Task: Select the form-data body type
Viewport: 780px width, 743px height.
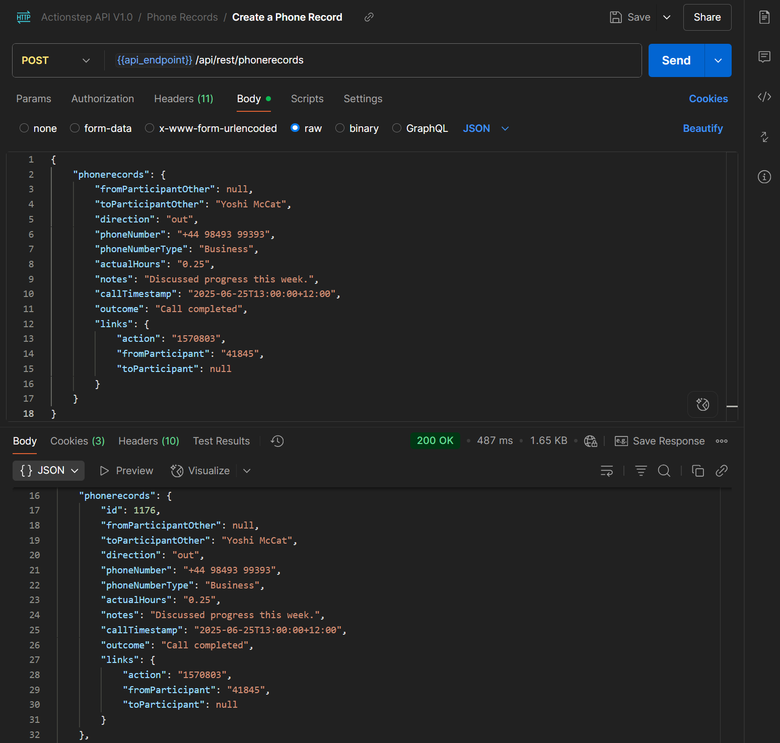Action: [75, 128]
